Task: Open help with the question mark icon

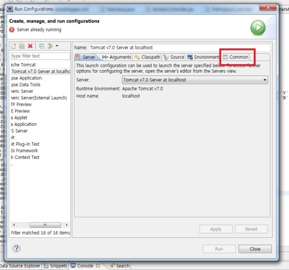Action: tap(16, 248)
